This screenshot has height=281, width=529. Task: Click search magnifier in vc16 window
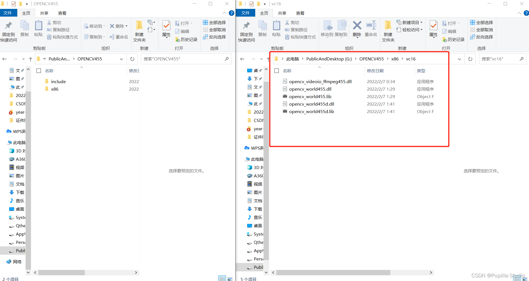point(522,59)
